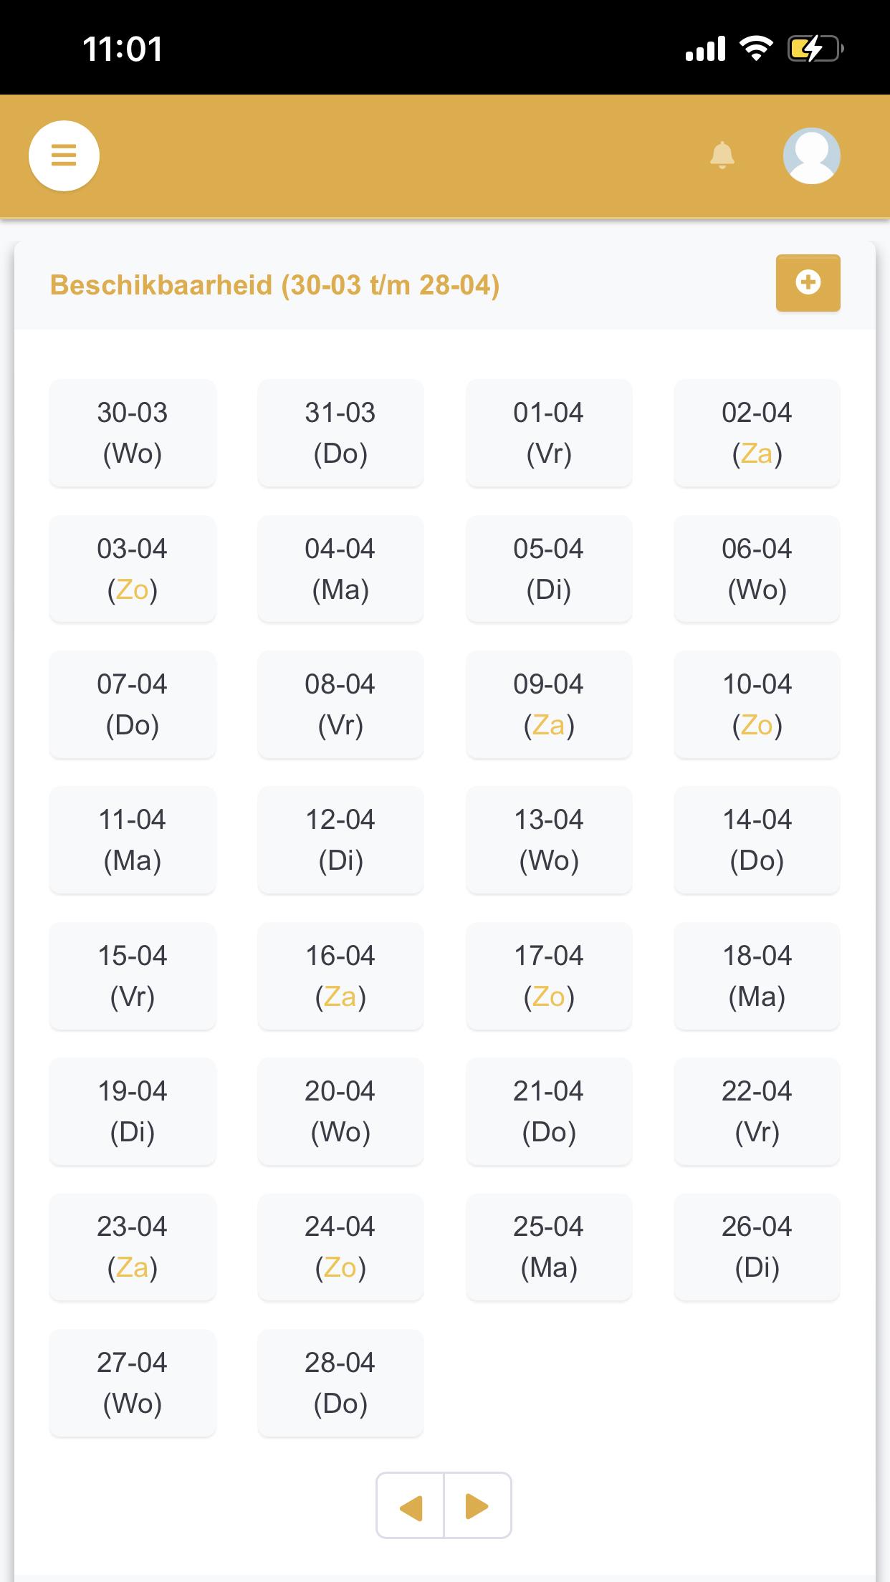Screen dimensions: 890x1582
Task: Go to next period with right arrow
Action: pyautogui.click(x=477, y=1505)
